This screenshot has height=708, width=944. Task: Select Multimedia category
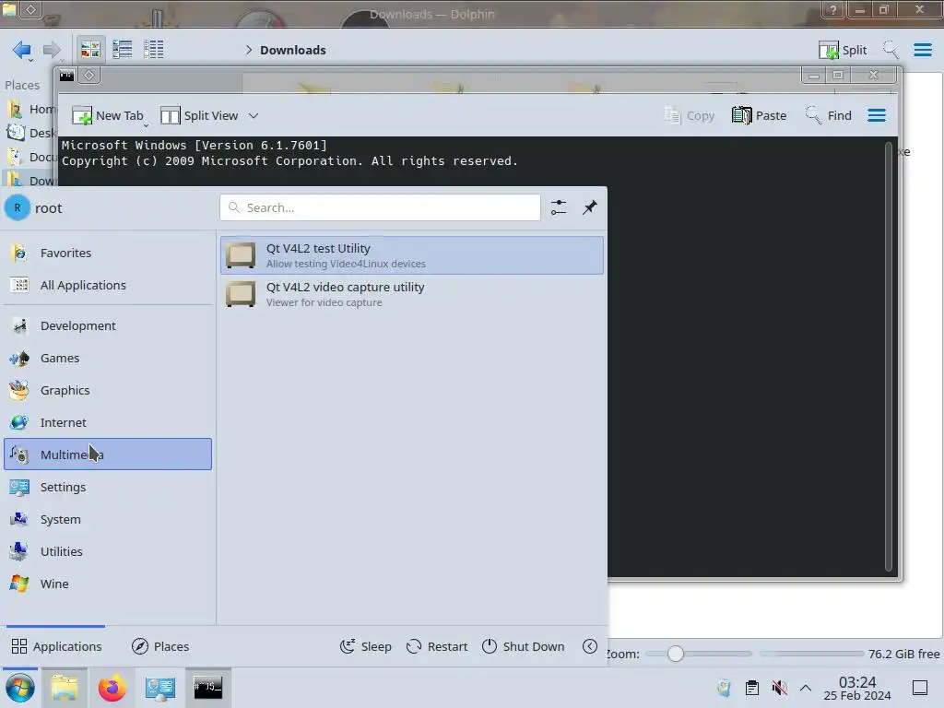pos(108,454)
